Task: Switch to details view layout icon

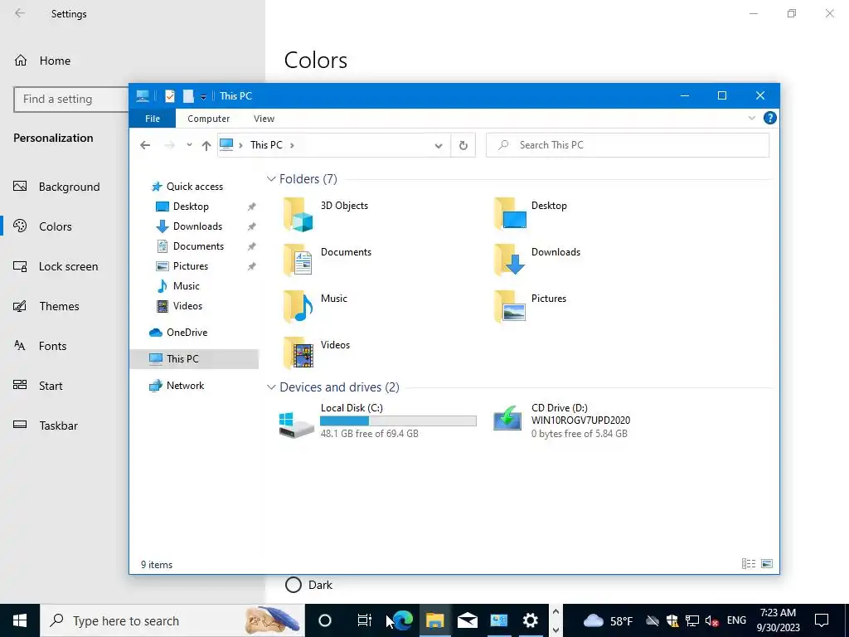Action: point(749,564)
